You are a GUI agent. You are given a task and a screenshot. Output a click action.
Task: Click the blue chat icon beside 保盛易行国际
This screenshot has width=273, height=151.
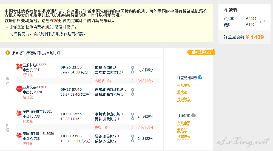[x=200, y=77]
